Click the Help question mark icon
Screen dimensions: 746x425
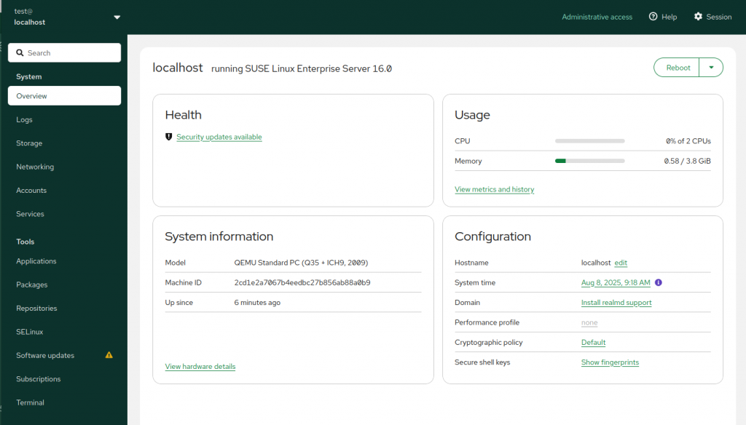[653, 17]
